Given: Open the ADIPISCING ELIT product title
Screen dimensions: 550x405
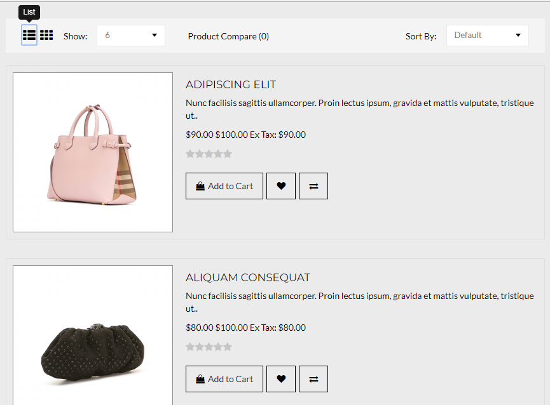Looking at the screenshot, I should [231, 84].
